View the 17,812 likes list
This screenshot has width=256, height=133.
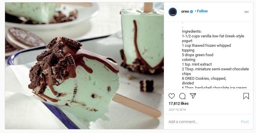(178, 104)
